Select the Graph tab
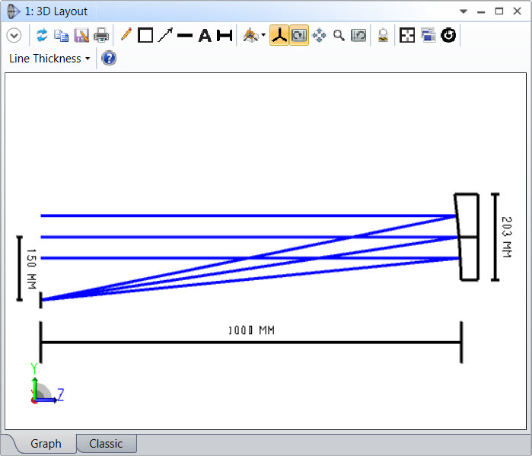This screenshot has width=532, height=456. [46, 444]
